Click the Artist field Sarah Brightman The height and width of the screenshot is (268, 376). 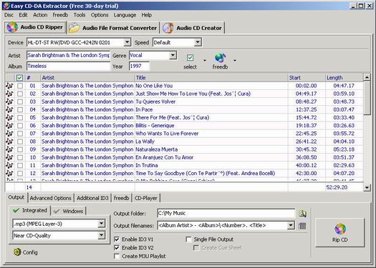click(68, 55)
